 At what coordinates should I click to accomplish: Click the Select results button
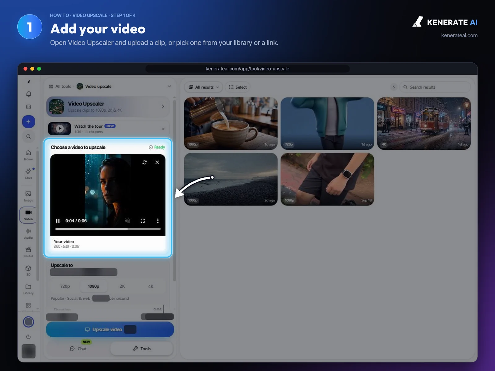coord(238,87)
